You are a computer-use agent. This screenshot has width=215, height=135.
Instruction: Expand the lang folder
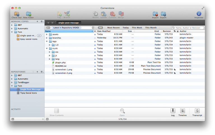pos(50,59)
